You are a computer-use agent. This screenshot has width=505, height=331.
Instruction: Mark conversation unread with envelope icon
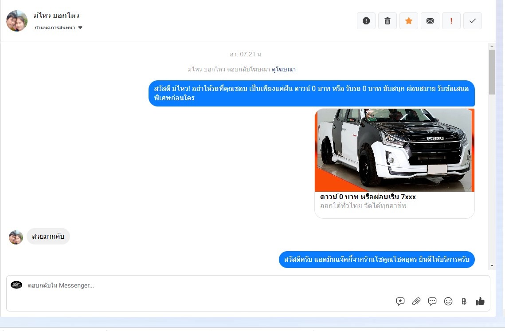point(430,21)
